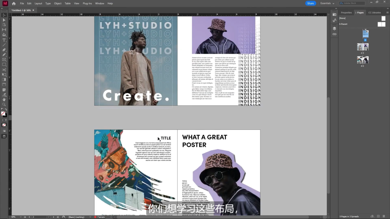The image size is (390, 219).
Task: Select the Page tool
Action: click(4, 25)
